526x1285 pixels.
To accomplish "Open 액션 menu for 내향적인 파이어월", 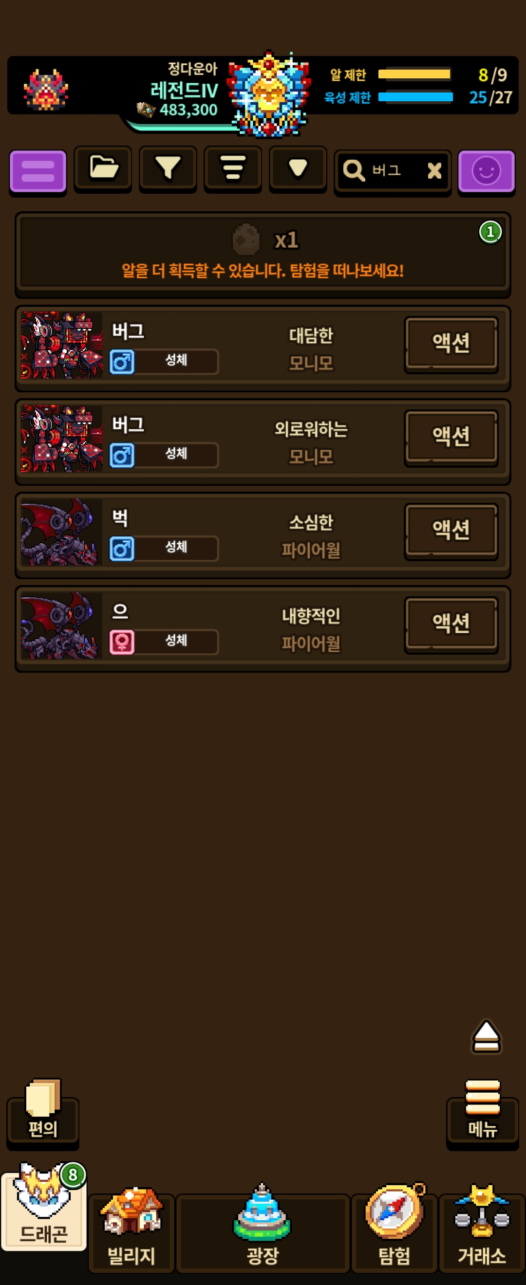I will pos(451,624).
